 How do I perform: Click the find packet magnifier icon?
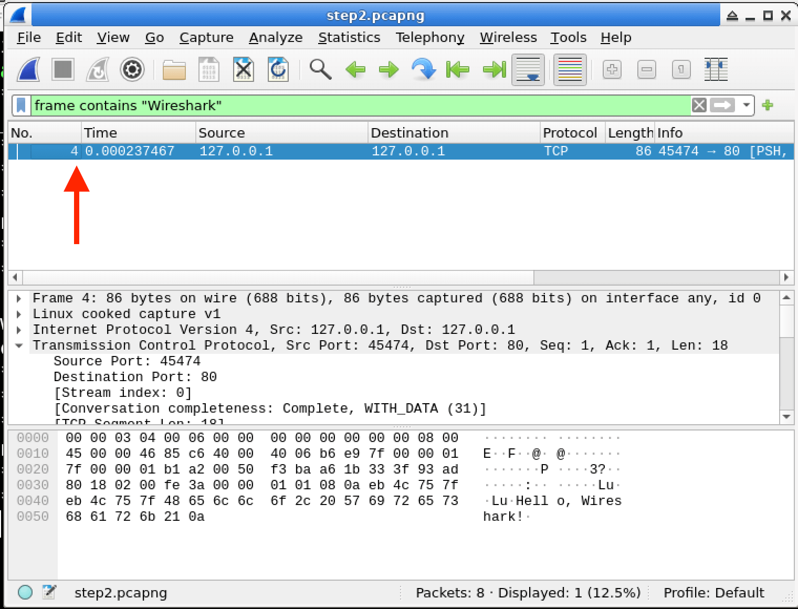tap(320, 69)
